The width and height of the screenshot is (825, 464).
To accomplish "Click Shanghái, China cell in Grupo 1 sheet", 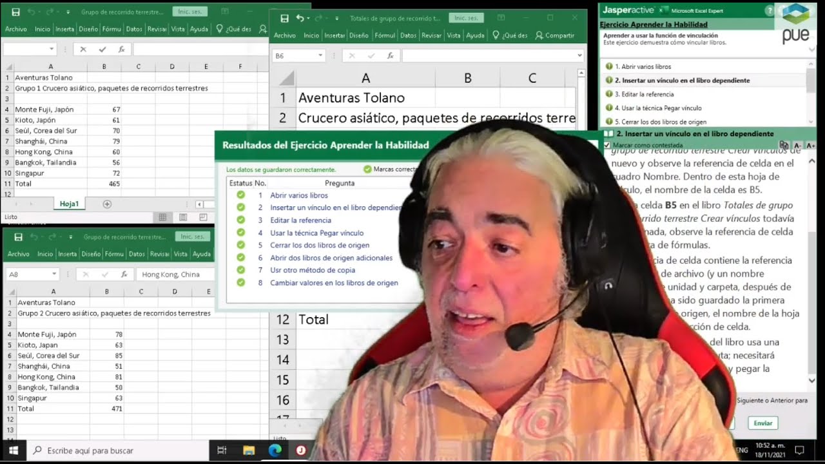I will [x=51, y=141].
